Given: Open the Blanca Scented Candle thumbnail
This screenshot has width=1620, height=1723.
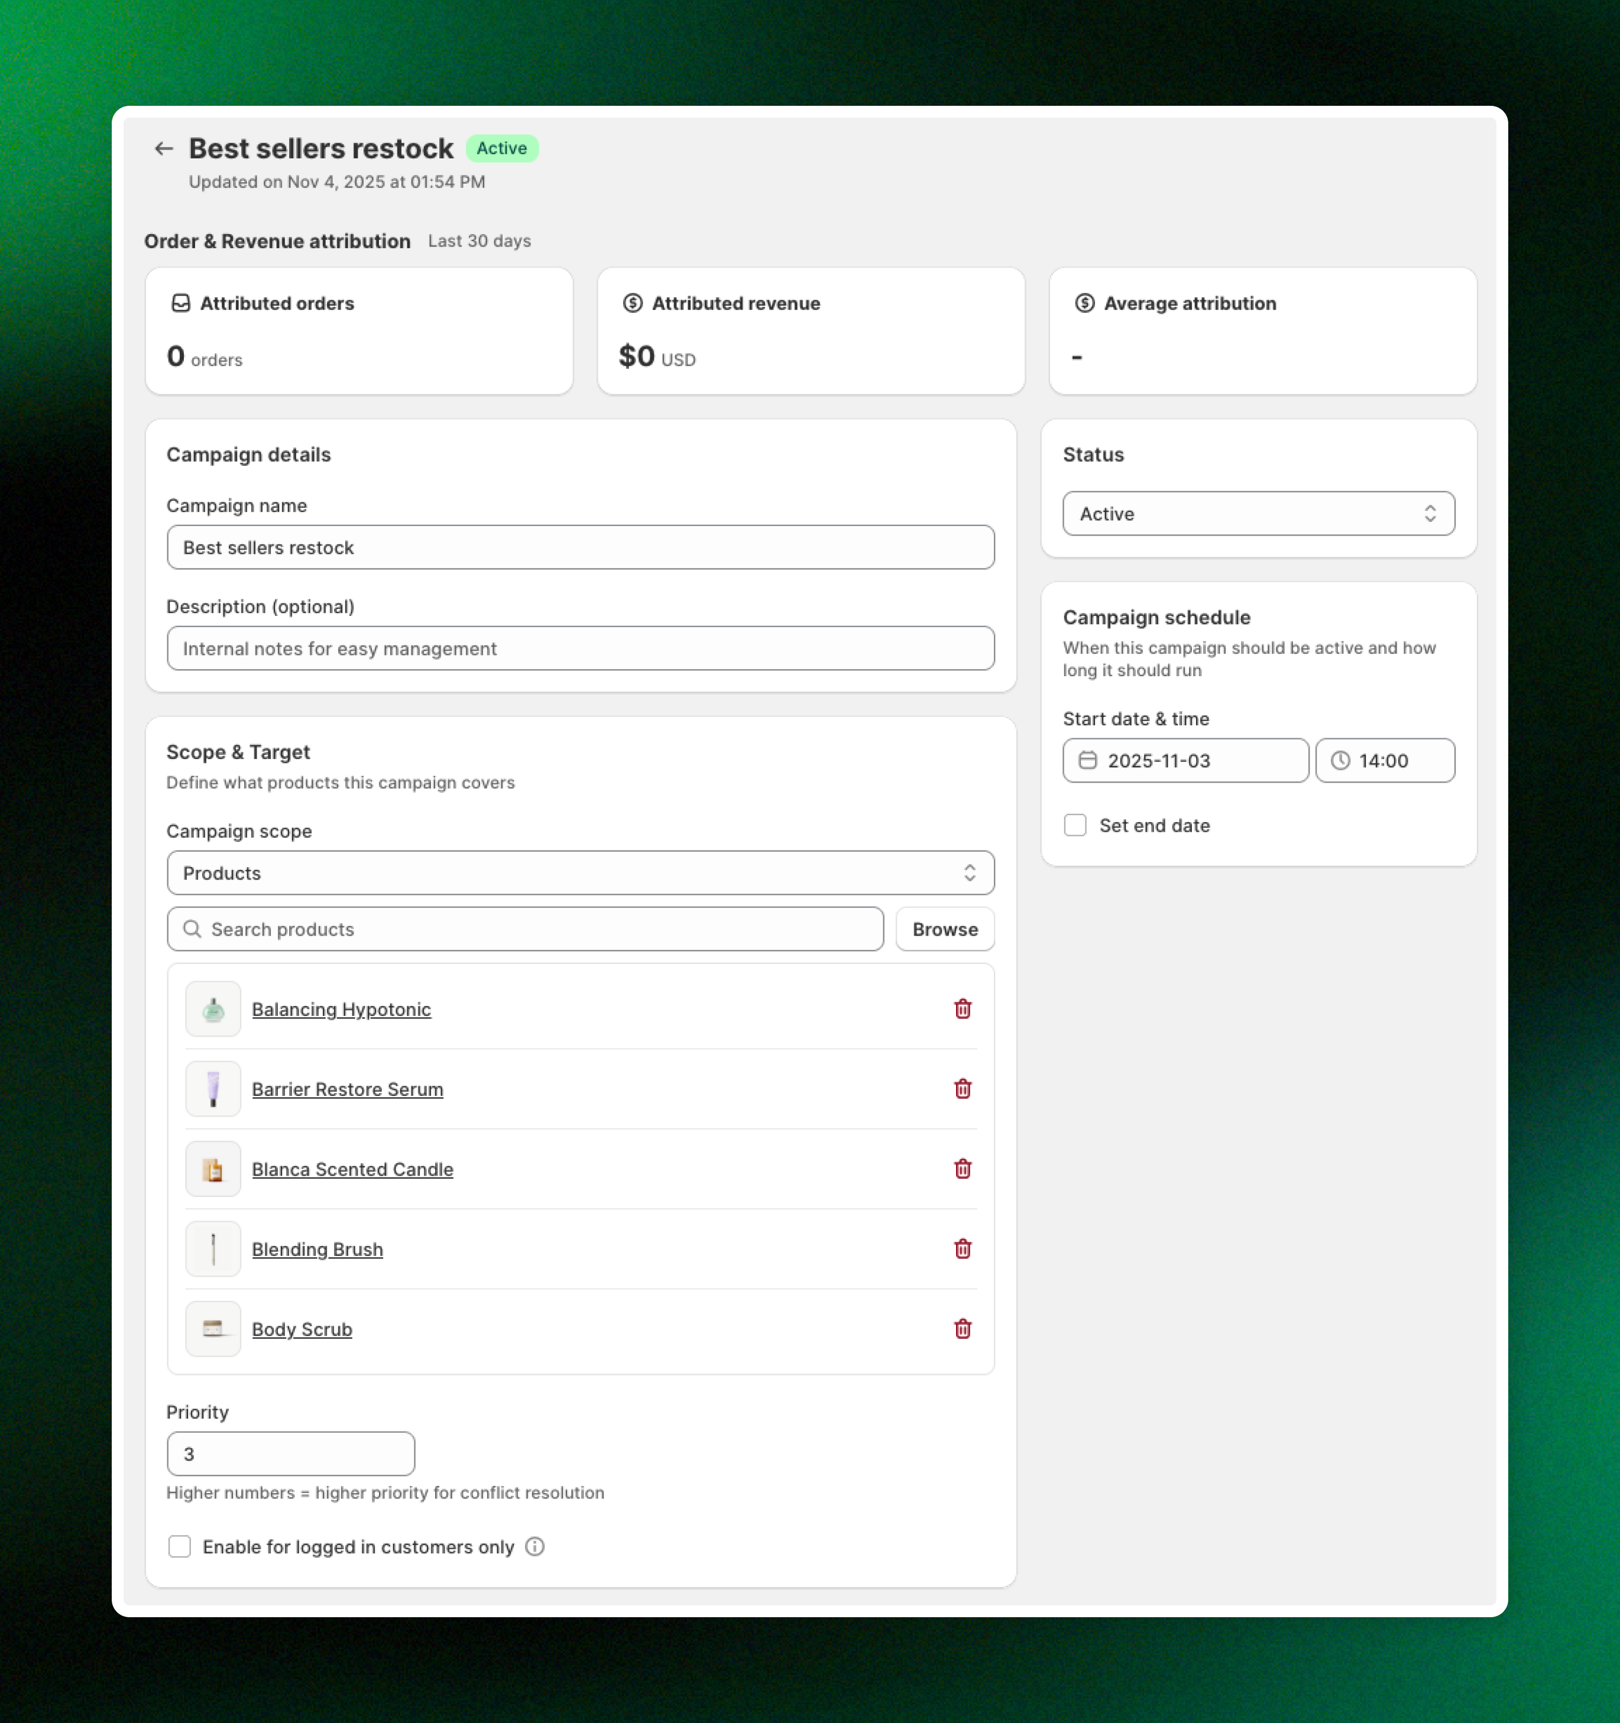Looking at the screenshot, I should pos(213,1169).
